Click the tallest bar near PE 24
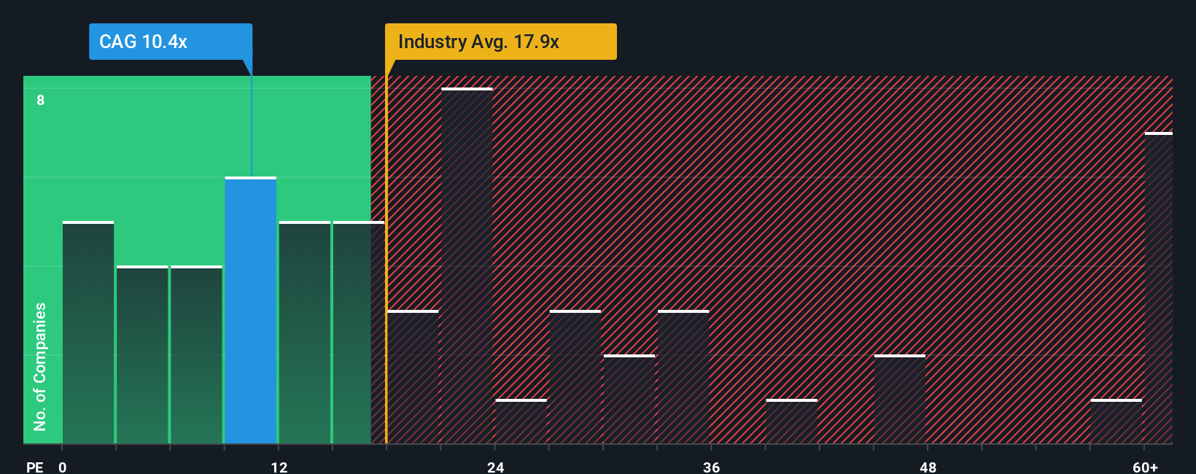Viewport: 1196px width, 474px height. point(467,265)
